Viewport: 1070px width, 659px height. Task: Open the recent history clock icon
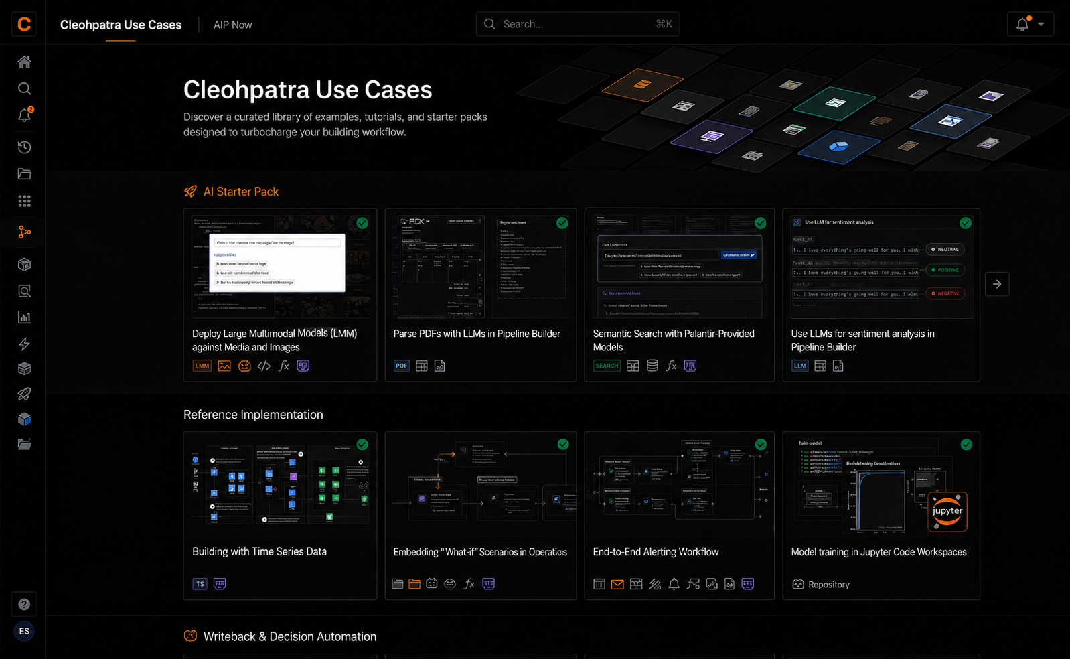click(24, 147)
